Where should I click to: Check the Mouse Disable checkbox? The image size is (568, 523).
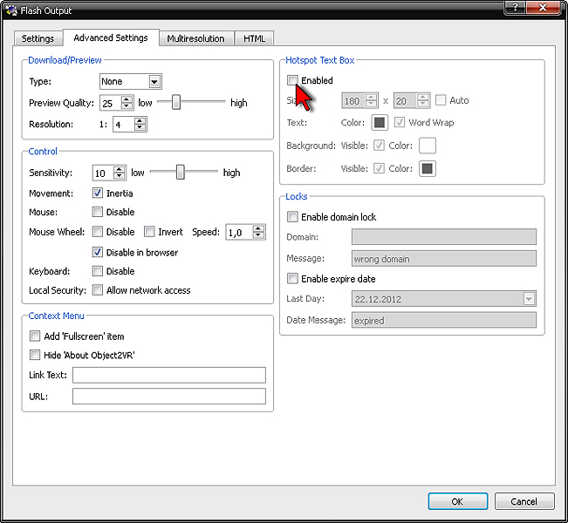click(x=98, y=212)
